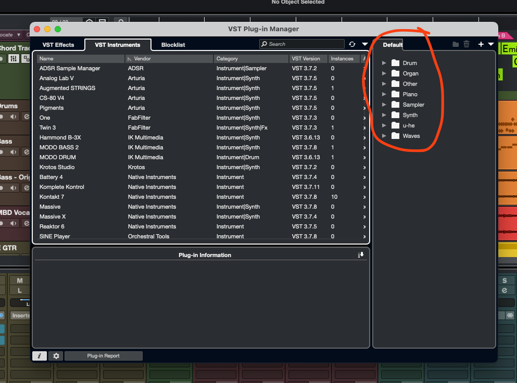Select the CS-80 V4 plug-in
This screenshot has width=517, height=383.
[x=201, y=98]
